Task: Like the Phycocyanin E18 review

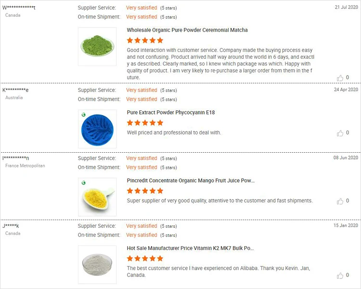Action: (x=340, y=133)
